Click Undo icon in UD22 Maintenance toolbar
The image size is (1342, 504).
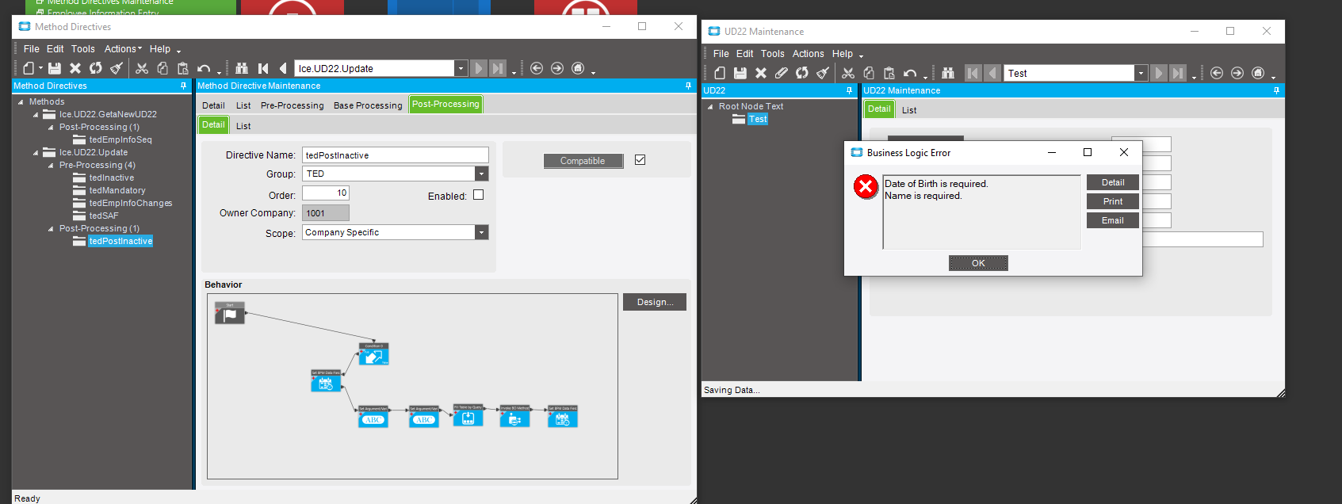pyautogui.click(x=910, y=73)
